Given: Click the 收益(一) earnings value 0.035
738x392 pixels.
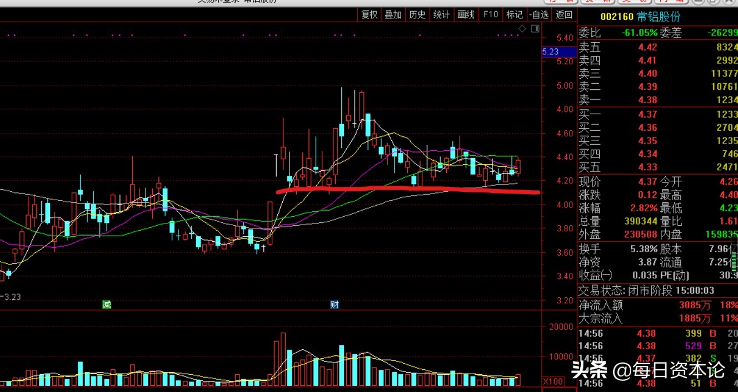Looking at the screenshot, I should click(645, 276).
